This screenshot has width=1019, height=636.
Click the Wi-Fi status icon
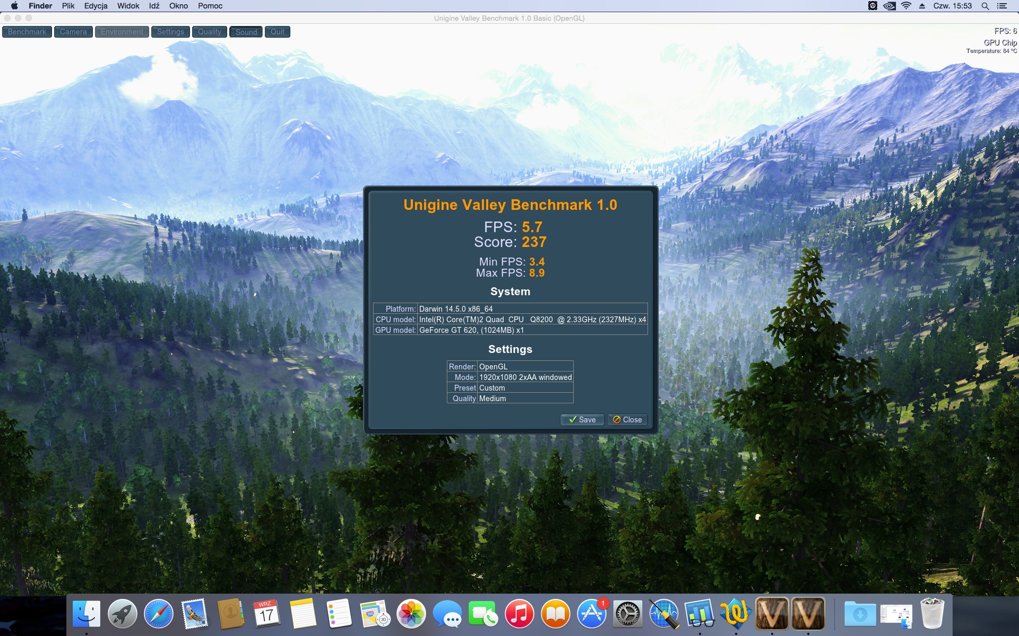point(906,6)
